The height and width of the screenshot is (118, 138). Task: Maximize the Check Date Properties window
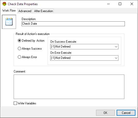tap(120, 4)
